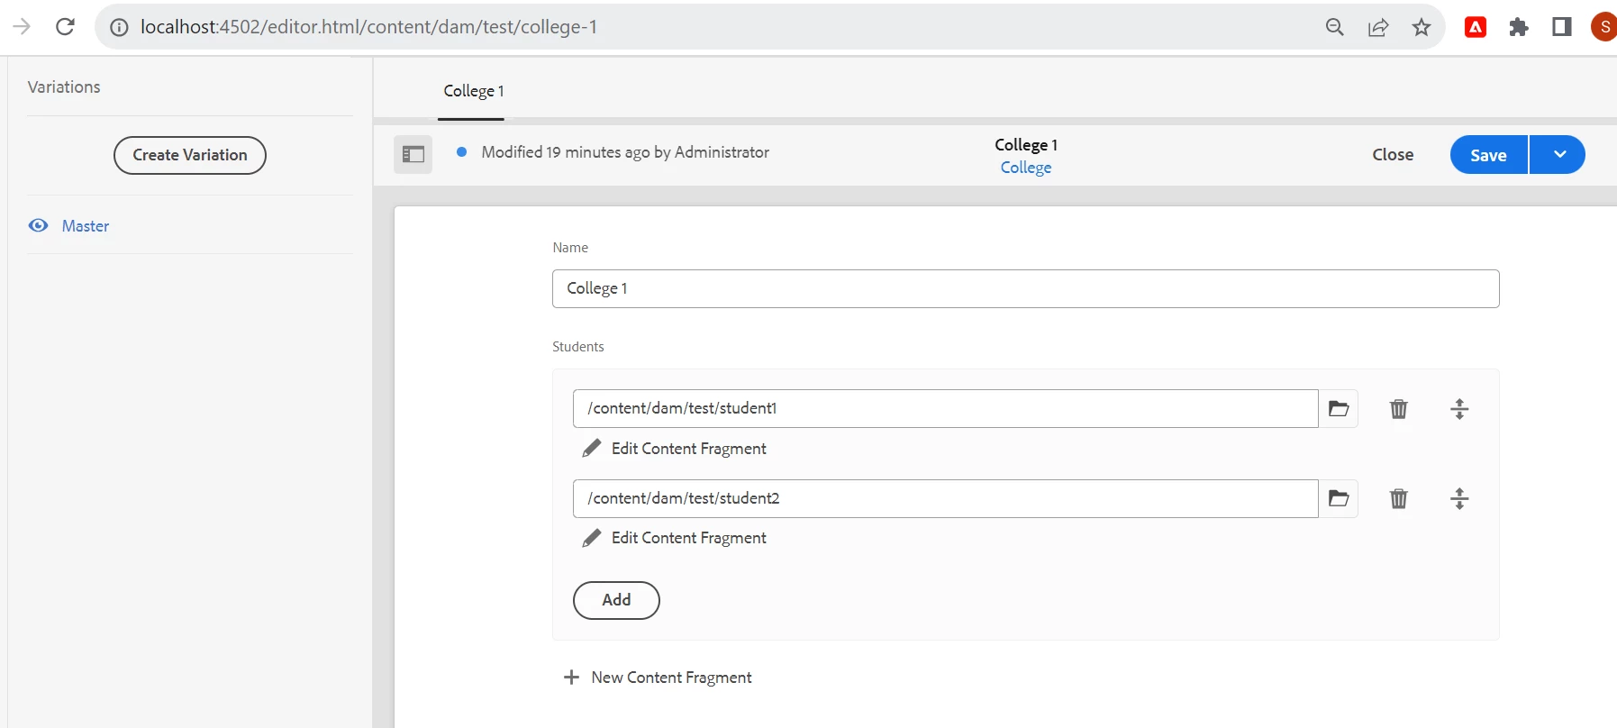Click reorder handle for student1 row
This screenshot has height=728, width=1617.
pyautogui.click(x=1459, y=409)
